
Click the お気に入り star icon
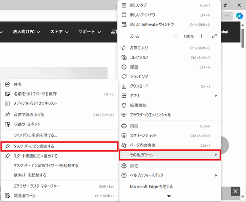coord(124,48)
